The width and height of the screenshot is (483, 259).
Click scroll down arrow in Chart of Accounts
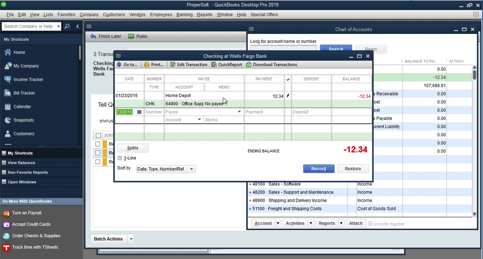click(x=474, y=214)
